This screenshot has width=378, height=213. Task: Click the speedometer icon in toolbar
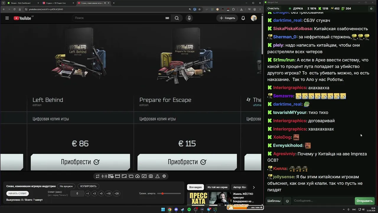[137, 176]
